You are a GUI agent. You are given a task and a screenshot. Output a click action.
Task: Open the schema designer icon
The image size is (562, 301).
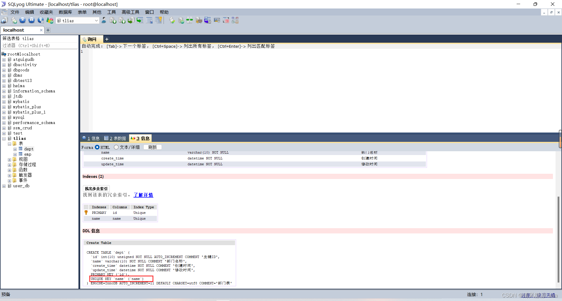[235, 20]
